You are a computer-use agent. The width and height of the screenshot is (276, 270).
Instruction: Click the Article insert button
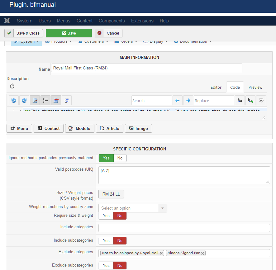[x=110, y=128]
